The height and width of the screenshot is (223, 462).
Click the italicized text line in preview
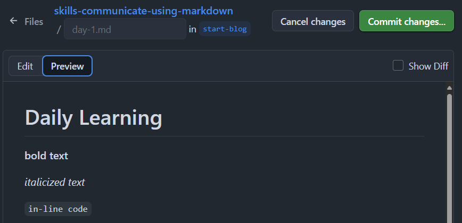55,183
